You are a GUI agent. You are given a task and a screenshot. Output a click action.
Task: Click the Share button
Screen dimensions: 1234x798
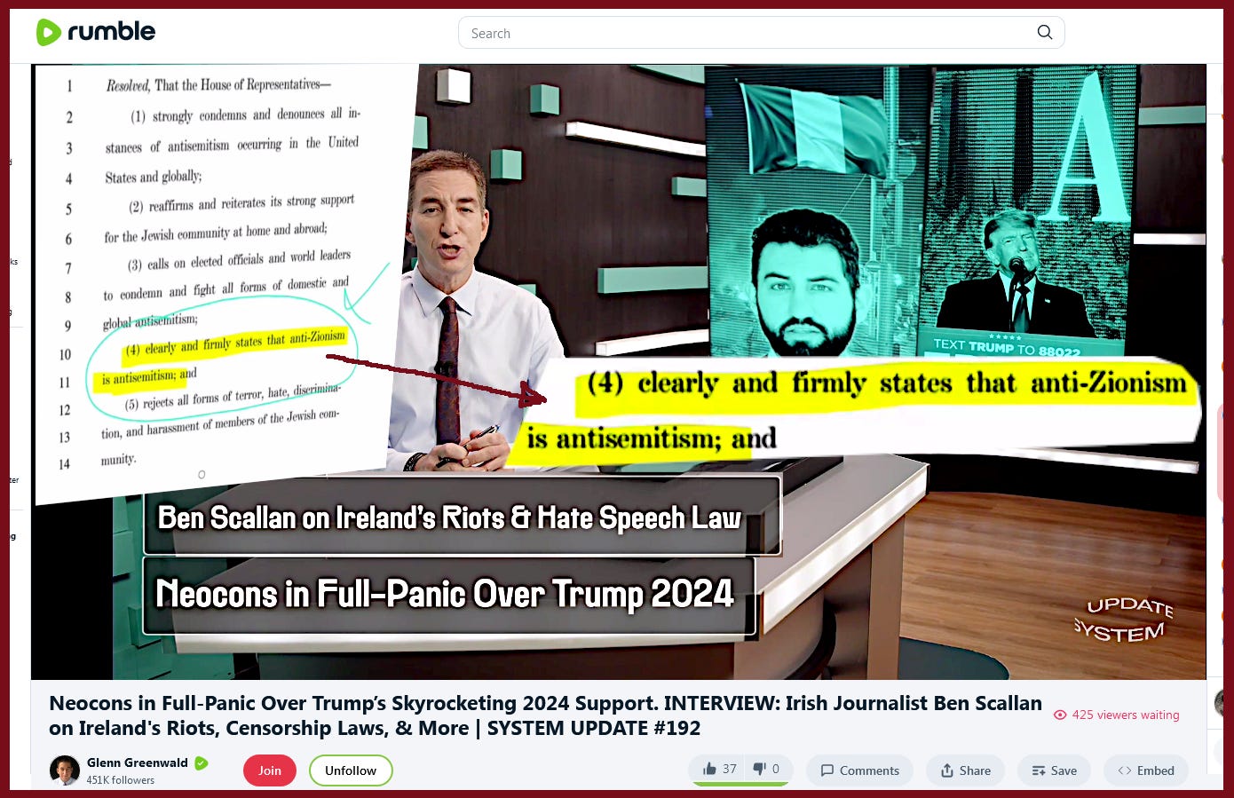[x=966, y=770]
